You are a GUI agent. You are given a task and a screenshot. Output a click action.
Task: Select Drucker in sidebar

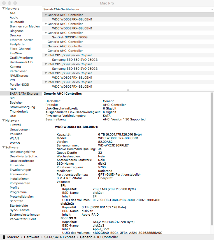pos(16,35)
